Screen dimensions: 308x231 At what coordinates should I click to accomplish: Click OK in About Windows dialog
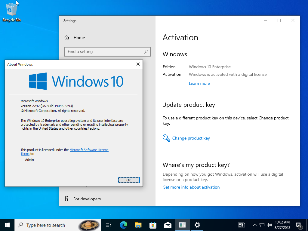(x=129, y=180)
